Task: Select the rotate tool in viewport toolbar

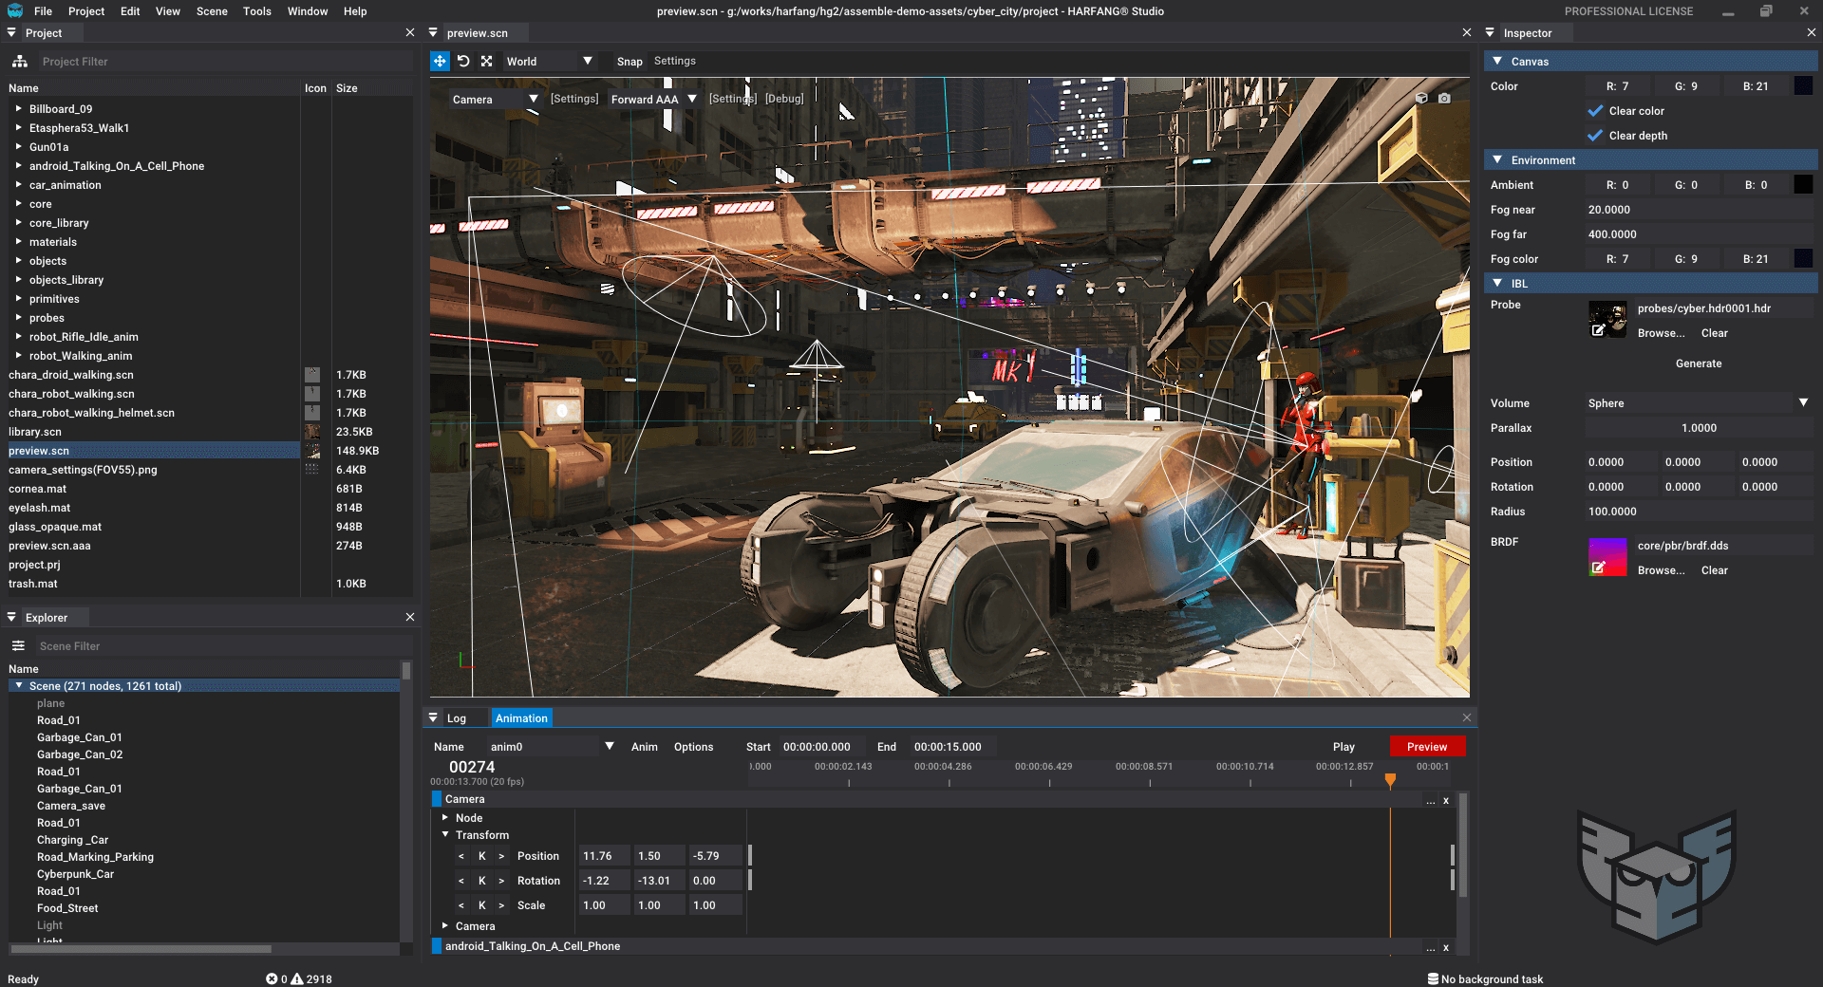Action: tap(463, 61)
